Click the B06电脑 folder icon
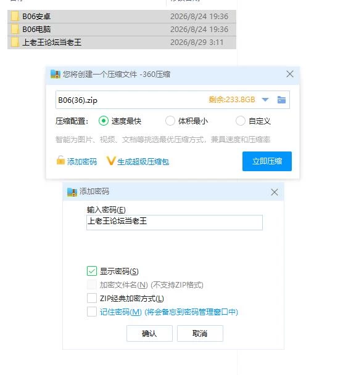Viewport: 343px width, 375px height. point(15,29)
